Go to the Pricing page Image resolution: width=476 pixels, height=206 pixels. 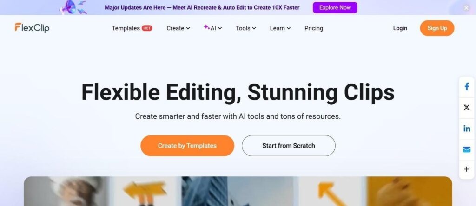point(314,28)
